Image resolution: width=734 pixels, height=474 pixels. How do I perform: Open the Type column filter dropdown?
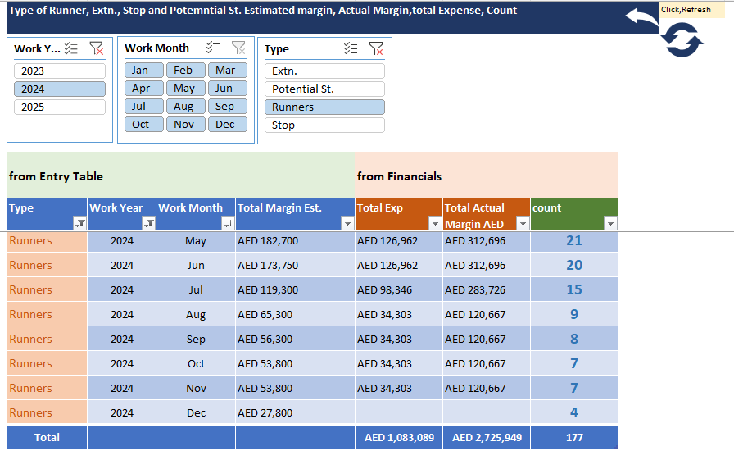tap(79, 224)
